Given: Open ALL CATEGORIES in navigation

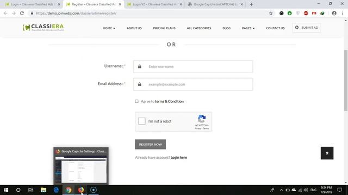Looking at the screenshot, I should tap(199, 28).
